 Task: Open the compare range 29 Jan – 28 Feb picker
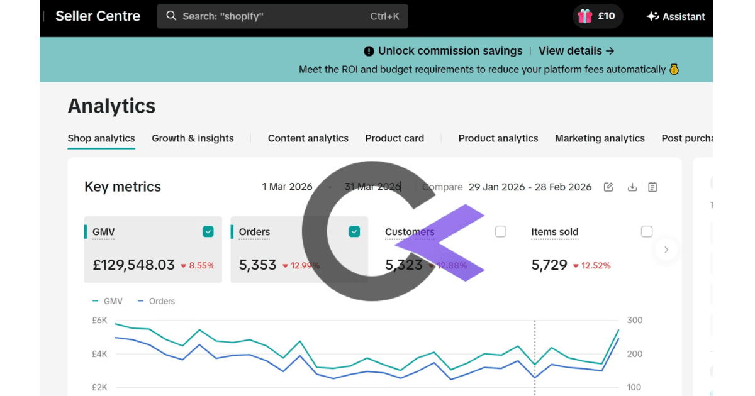530,187
